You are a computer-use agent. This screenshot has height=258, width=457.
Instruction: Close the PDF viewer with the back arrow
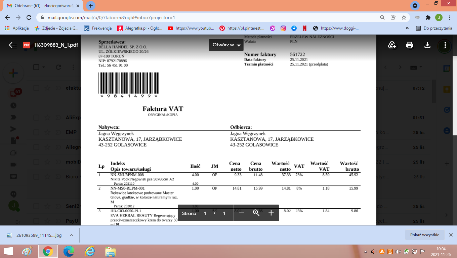click(12, 45)
